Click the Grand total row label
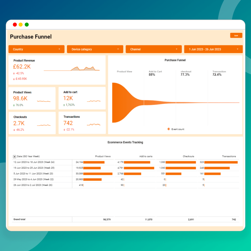This screenshot has height=251, width=251. pos(19,219)
